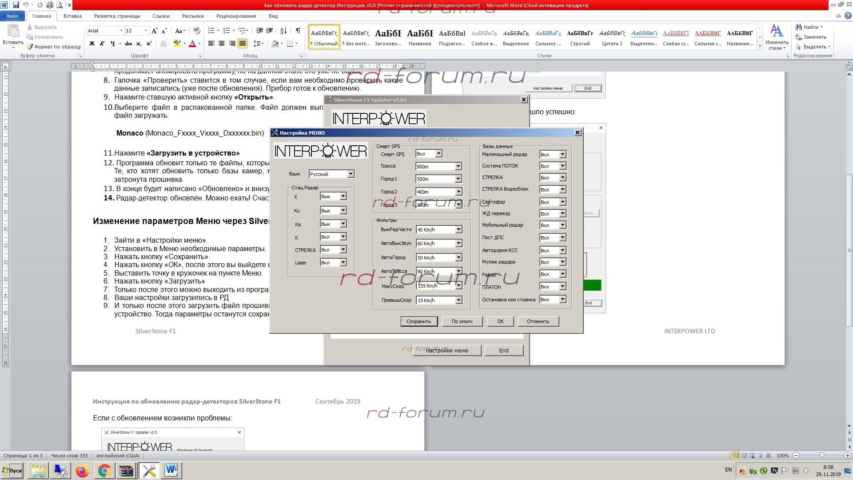Screen dimensions: 853x480
Task: Toggle italic formatting in Word ribbon
Action: tap(102, 44)
